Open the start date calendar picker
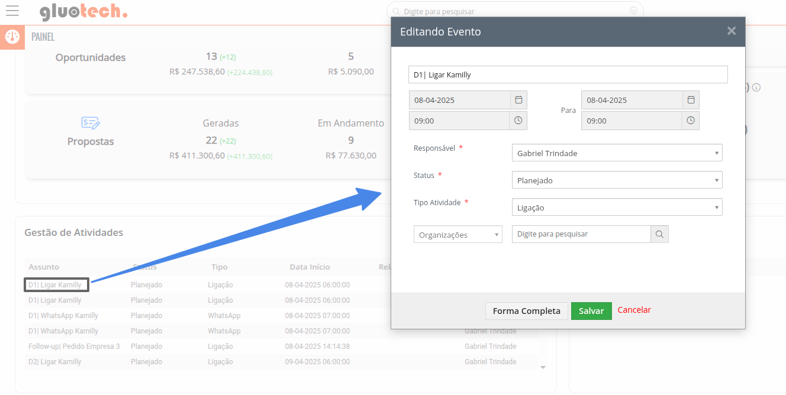Image resolution: width=786 pixels, height=395 pixels. [518, 100]
